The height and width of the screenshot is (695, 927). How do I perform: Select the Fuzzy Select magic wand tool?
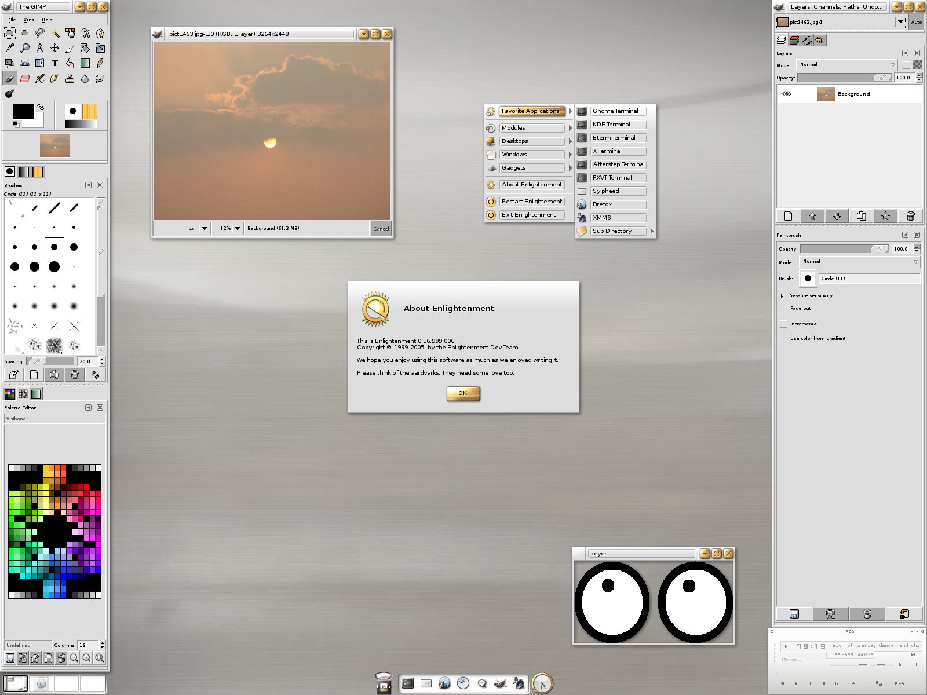54,33
